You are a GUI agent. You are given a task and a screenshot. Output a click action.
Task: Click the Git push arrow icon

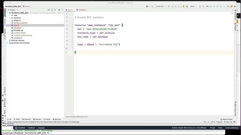218,6
